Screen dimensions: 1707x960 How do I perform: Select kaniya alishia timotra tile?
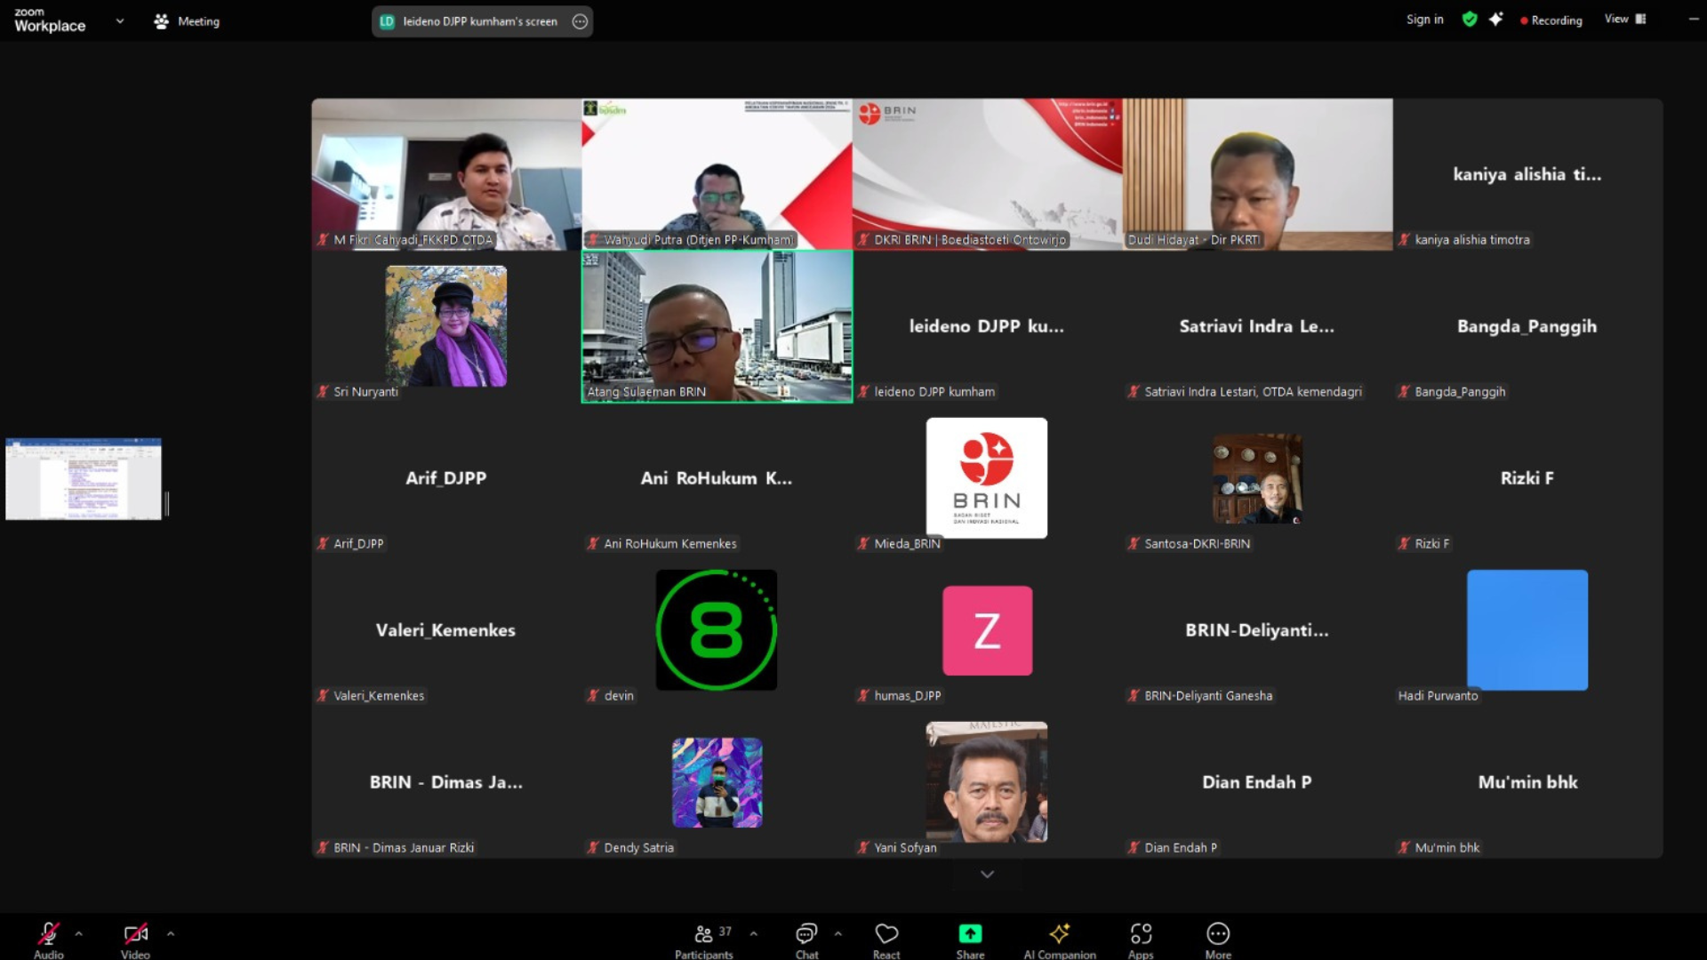tap(1527, 174)
